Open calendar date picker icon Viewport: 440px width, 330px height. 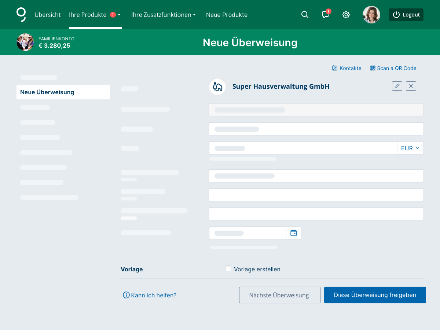pos(293,233)
